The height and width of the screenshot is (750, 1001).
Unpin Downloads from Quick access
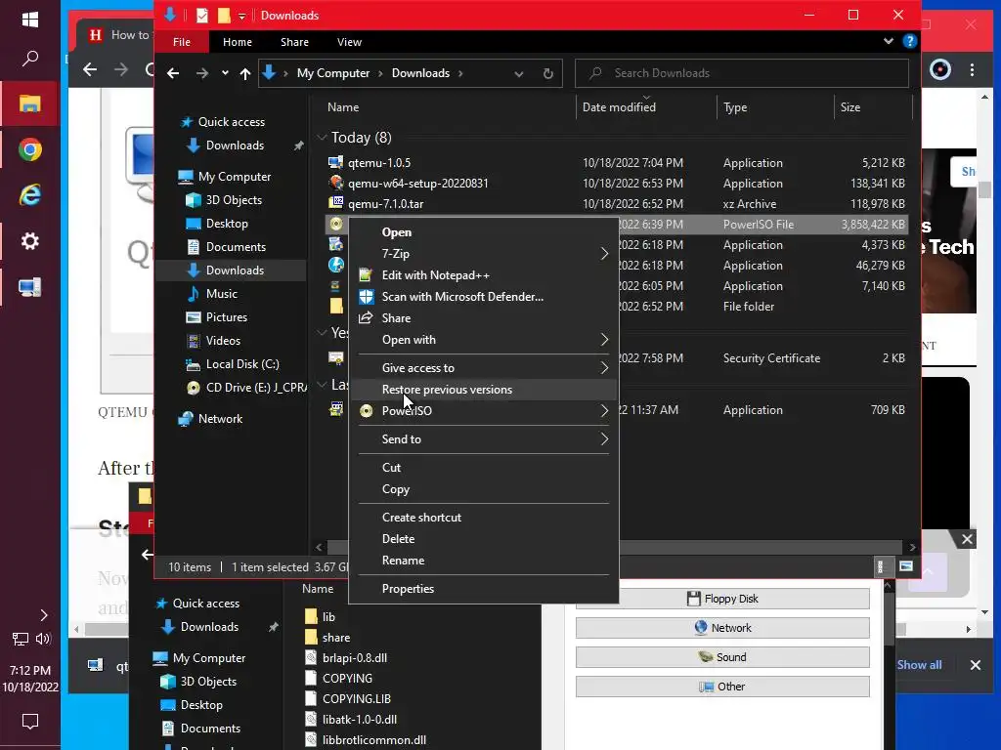298,146
